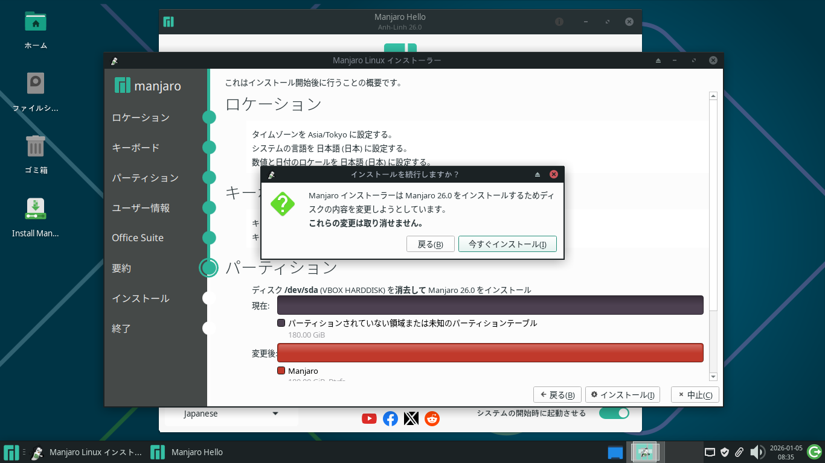
Task: Click the paperclip clipboard tray icon
Action: 739,452
